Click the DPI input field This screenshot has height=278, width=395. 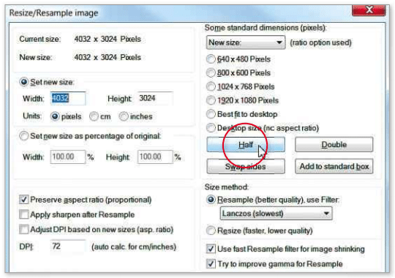pos(68,247)
